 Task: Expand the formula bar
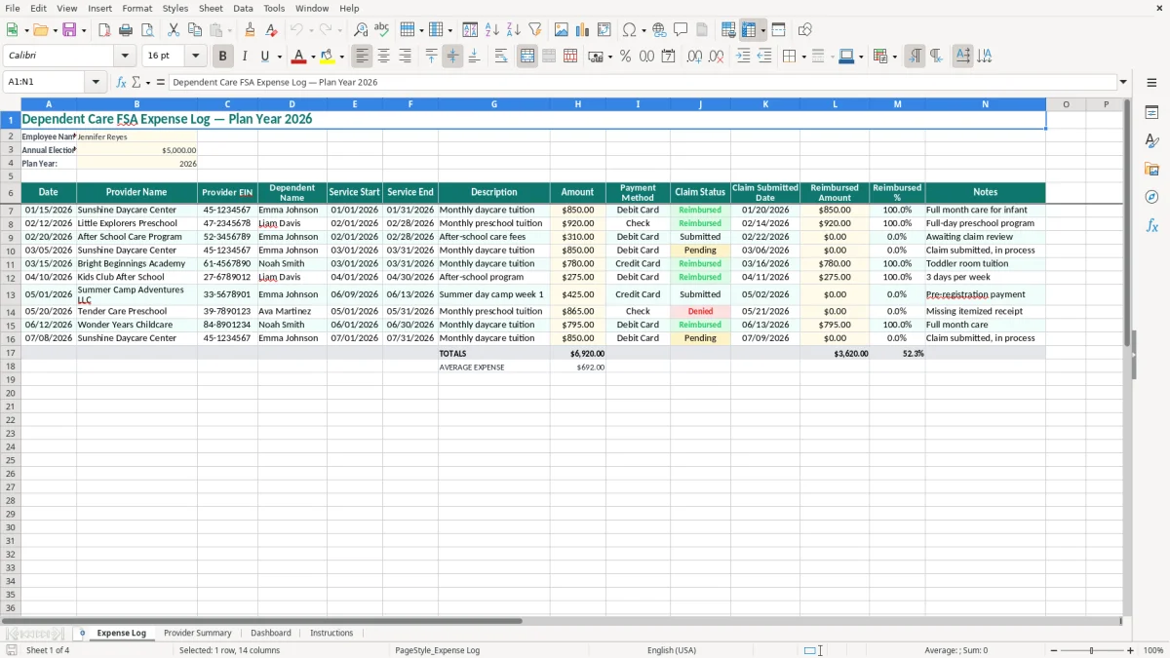tap(1123, 82)
